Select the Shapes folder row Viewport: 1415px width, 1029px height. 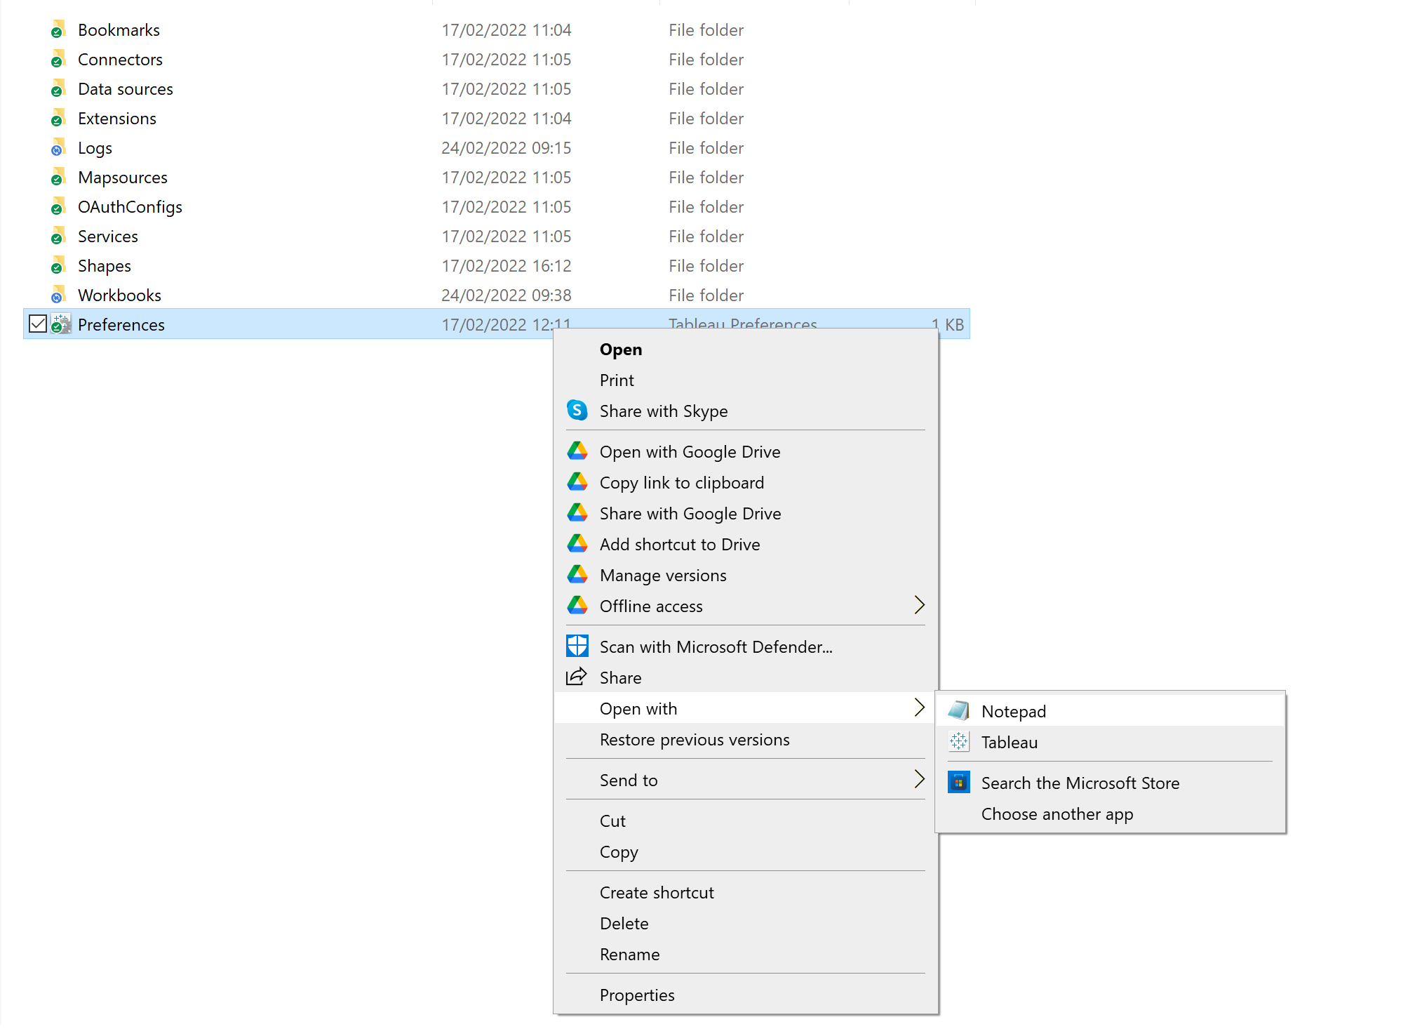(x=105, y=266)
